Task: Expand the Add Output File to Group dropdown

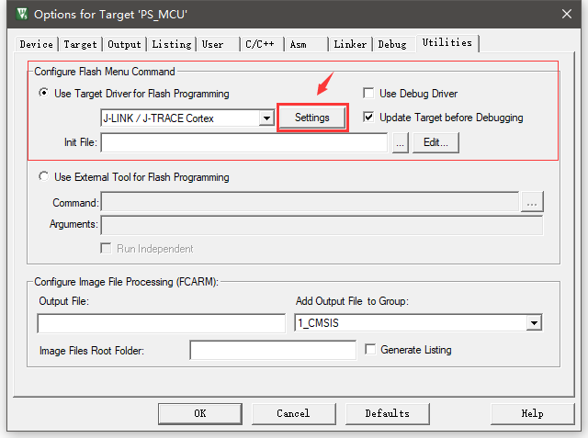Action: click(x=534, y=322)
